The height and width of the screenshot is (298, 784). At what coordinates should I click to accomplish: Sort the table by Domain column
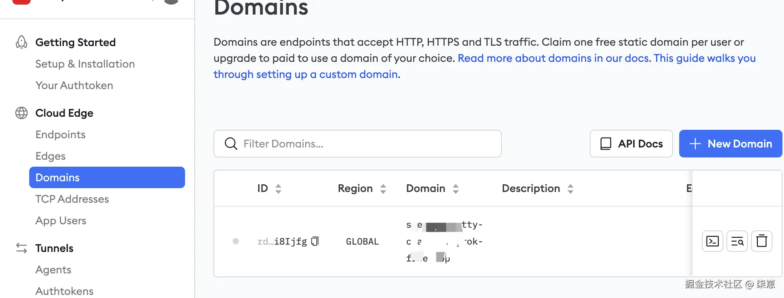(x=456, y=189)
